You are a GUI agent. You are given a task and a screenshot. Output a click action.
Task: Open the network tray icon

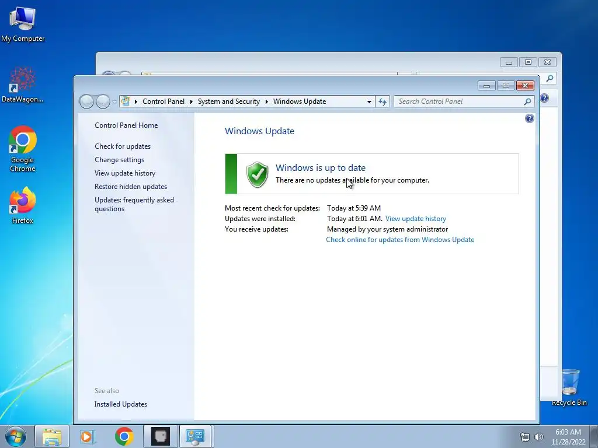point(525,437)
